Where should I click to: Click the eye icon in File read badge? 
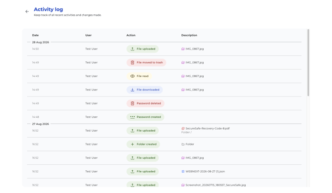132,76
